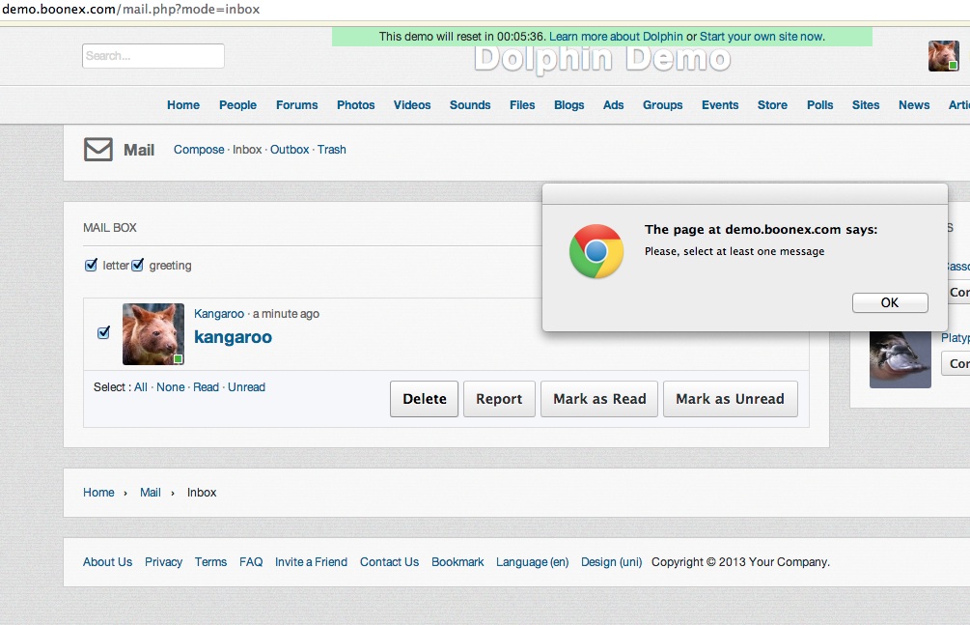Click the Bookmark footer link
This screenshot has height=625, width=970.
click(457, 562)
